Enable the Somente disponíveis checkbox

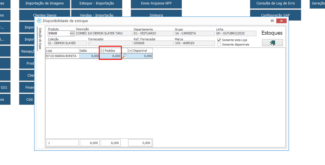[219, 44]
